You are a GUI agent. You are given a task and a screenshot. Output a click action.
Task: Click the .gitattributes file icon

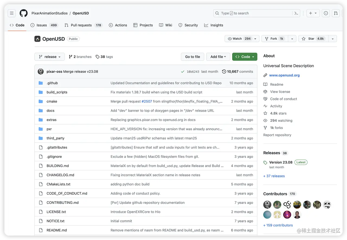41,148
